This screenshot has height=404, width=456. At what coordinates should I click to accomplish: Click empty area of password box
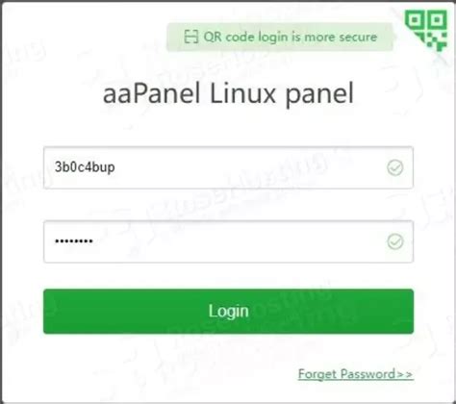tap(241, 241)
